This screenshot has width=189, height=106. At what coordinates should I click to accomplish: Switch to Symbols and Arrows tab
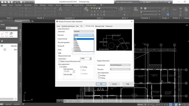[x=68, y=26]
